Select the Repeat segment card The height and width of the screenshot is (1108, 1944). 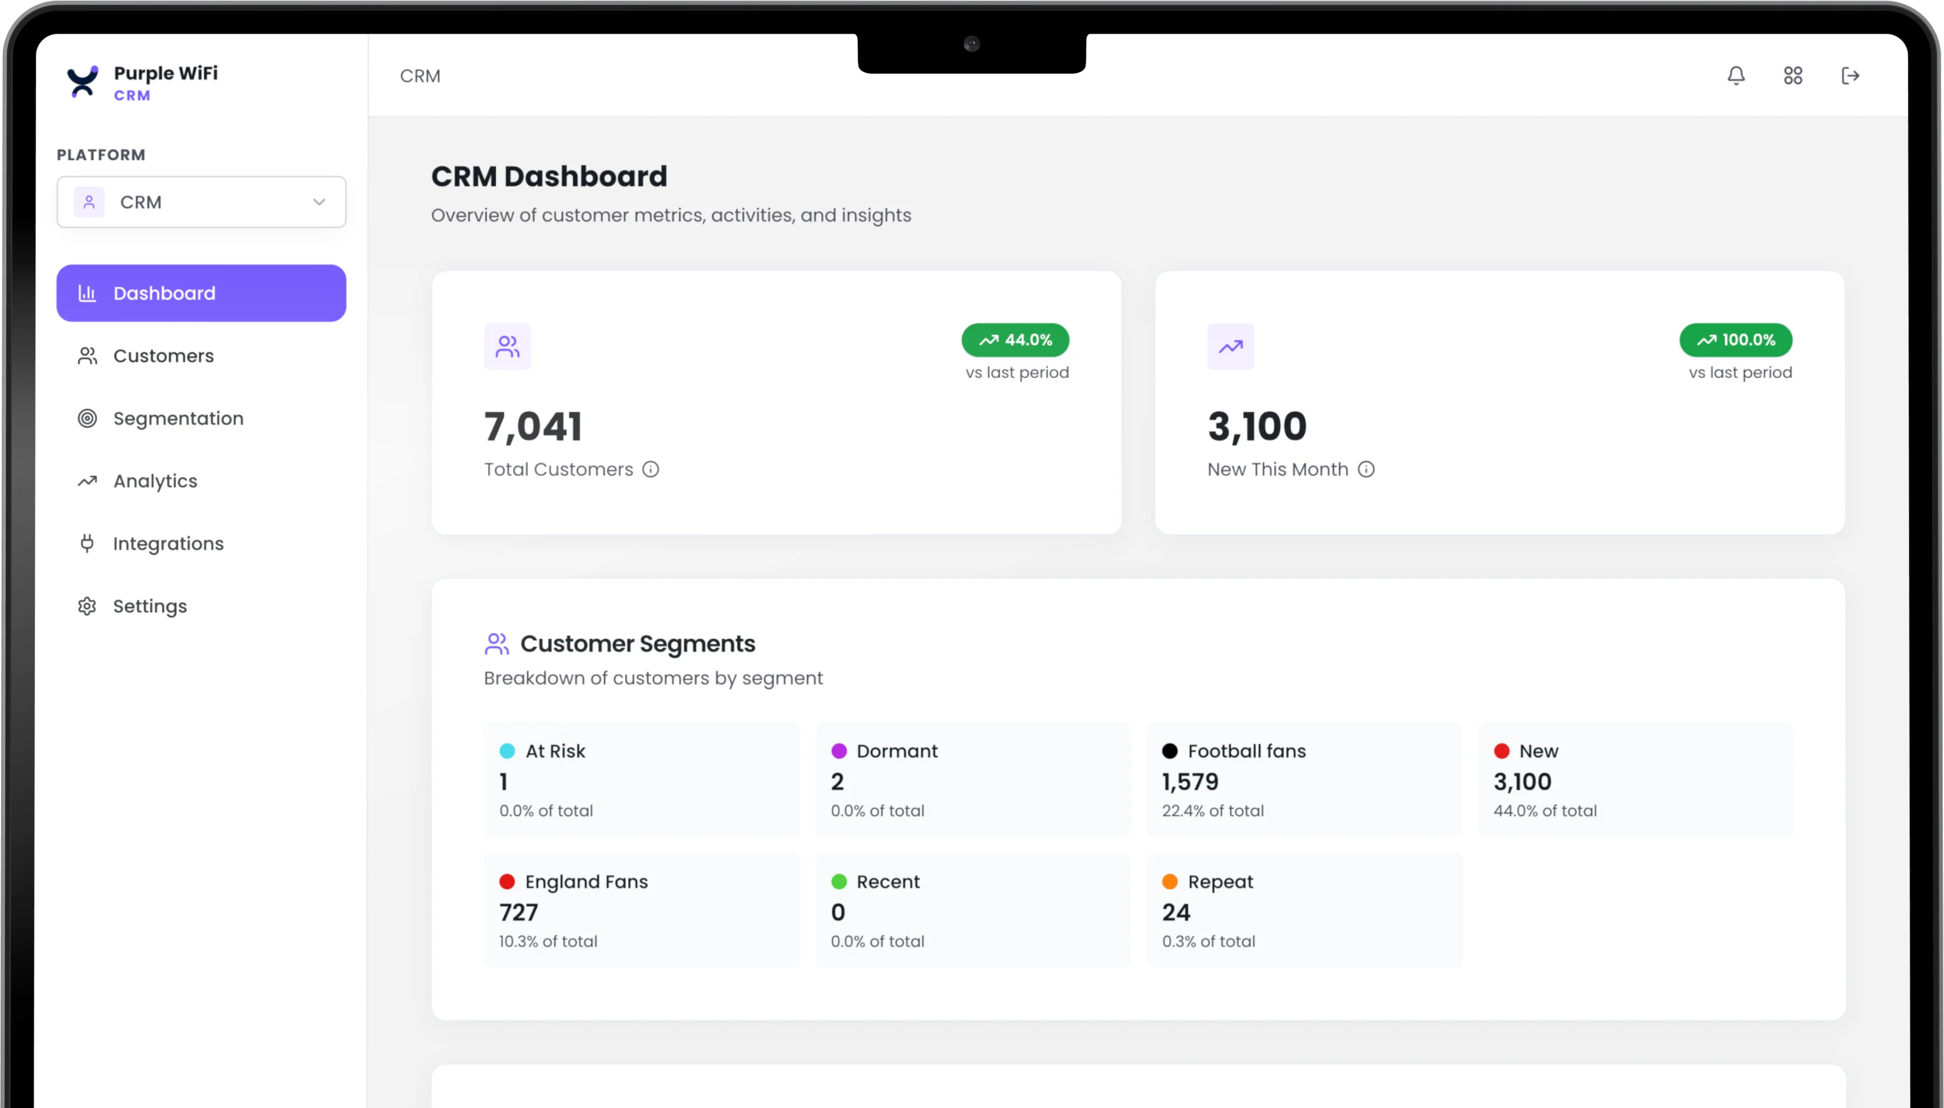point(1304,910)
